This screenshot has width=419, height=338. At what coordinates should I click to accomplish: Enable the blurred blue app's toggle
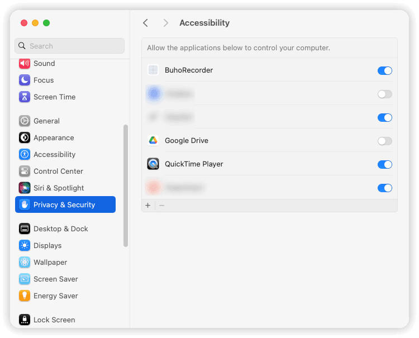click(385, 94)
